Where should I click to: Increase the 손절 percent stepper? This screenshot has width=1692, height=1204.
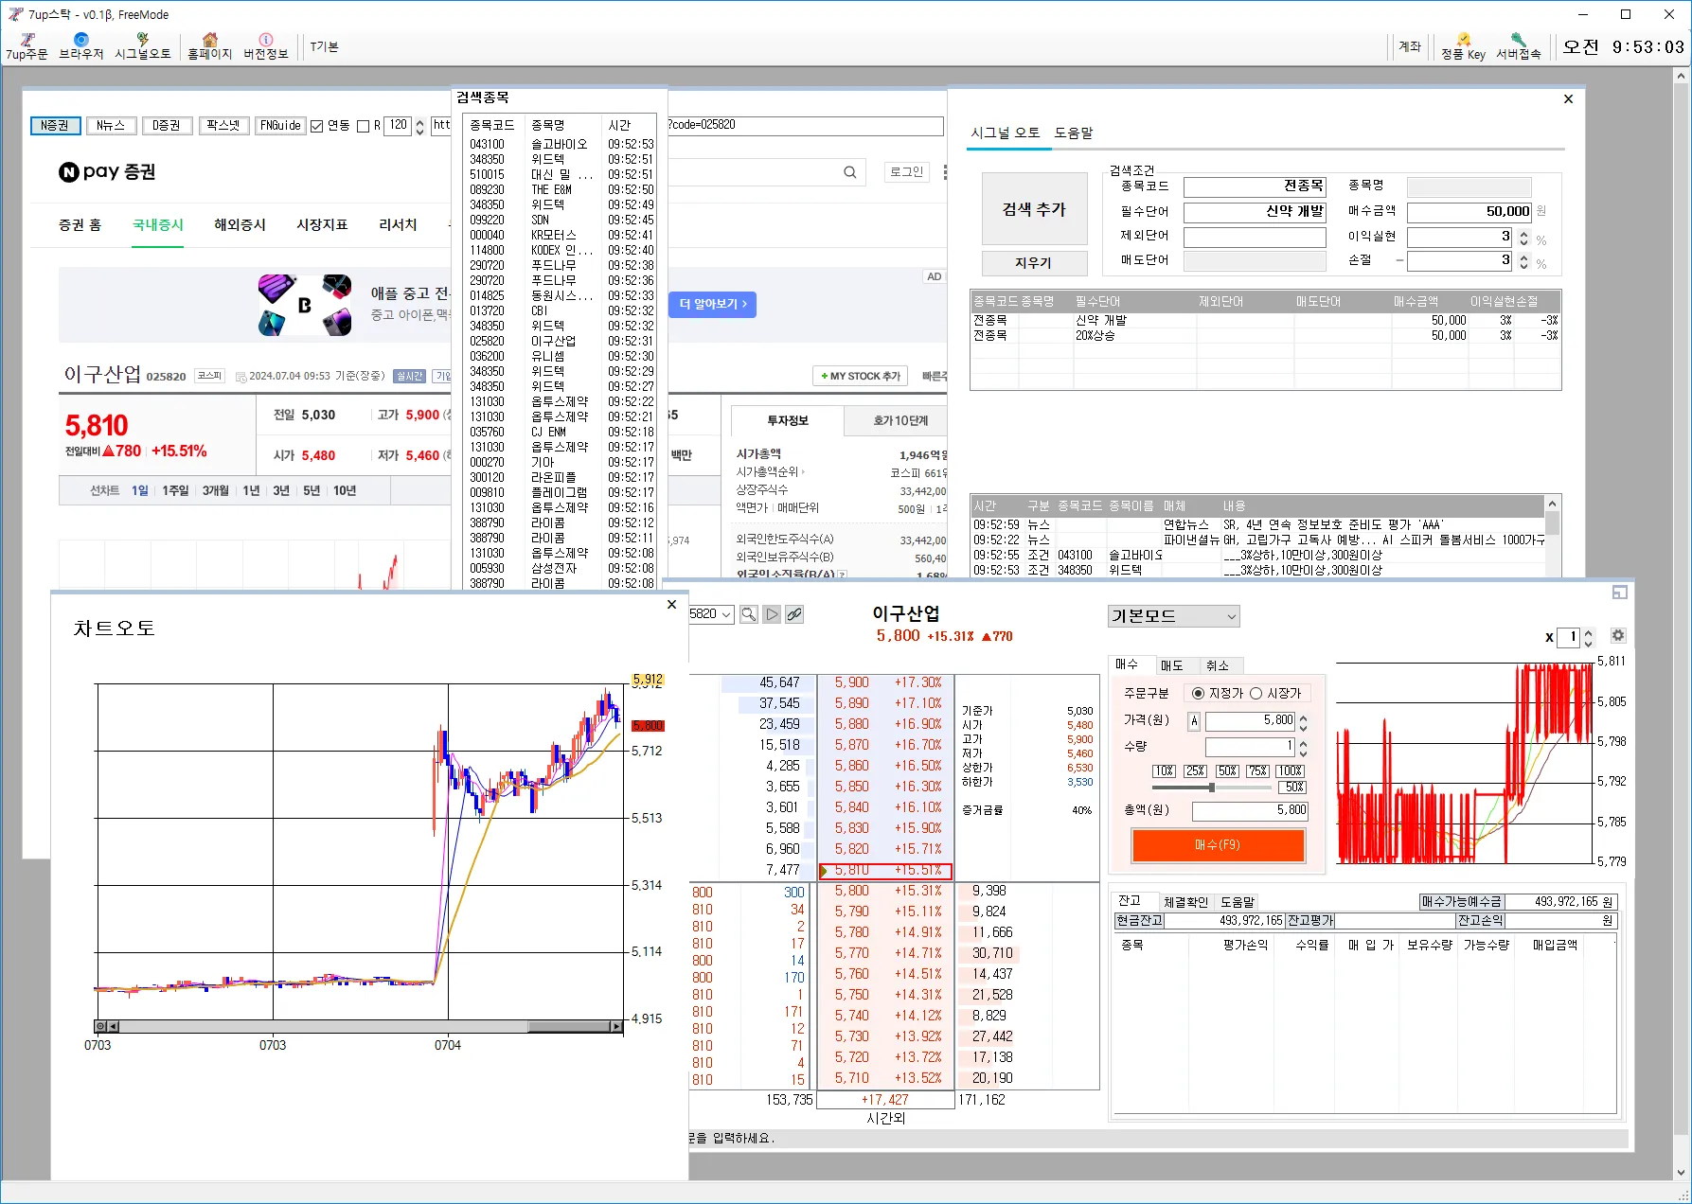tap(1523, 256)
